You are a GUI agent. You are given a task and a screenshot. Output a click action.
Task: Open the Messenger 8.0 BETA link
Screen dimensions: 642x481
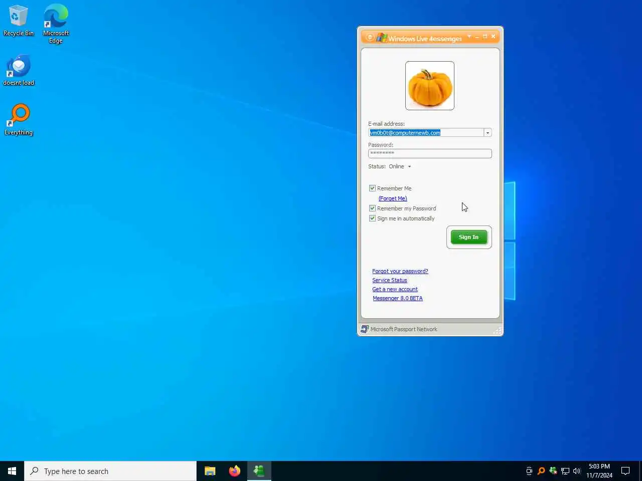point(398,298)
